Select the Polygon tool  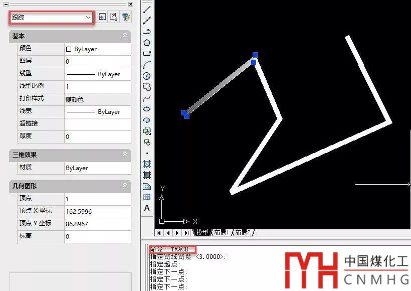(x=147, y=43)
